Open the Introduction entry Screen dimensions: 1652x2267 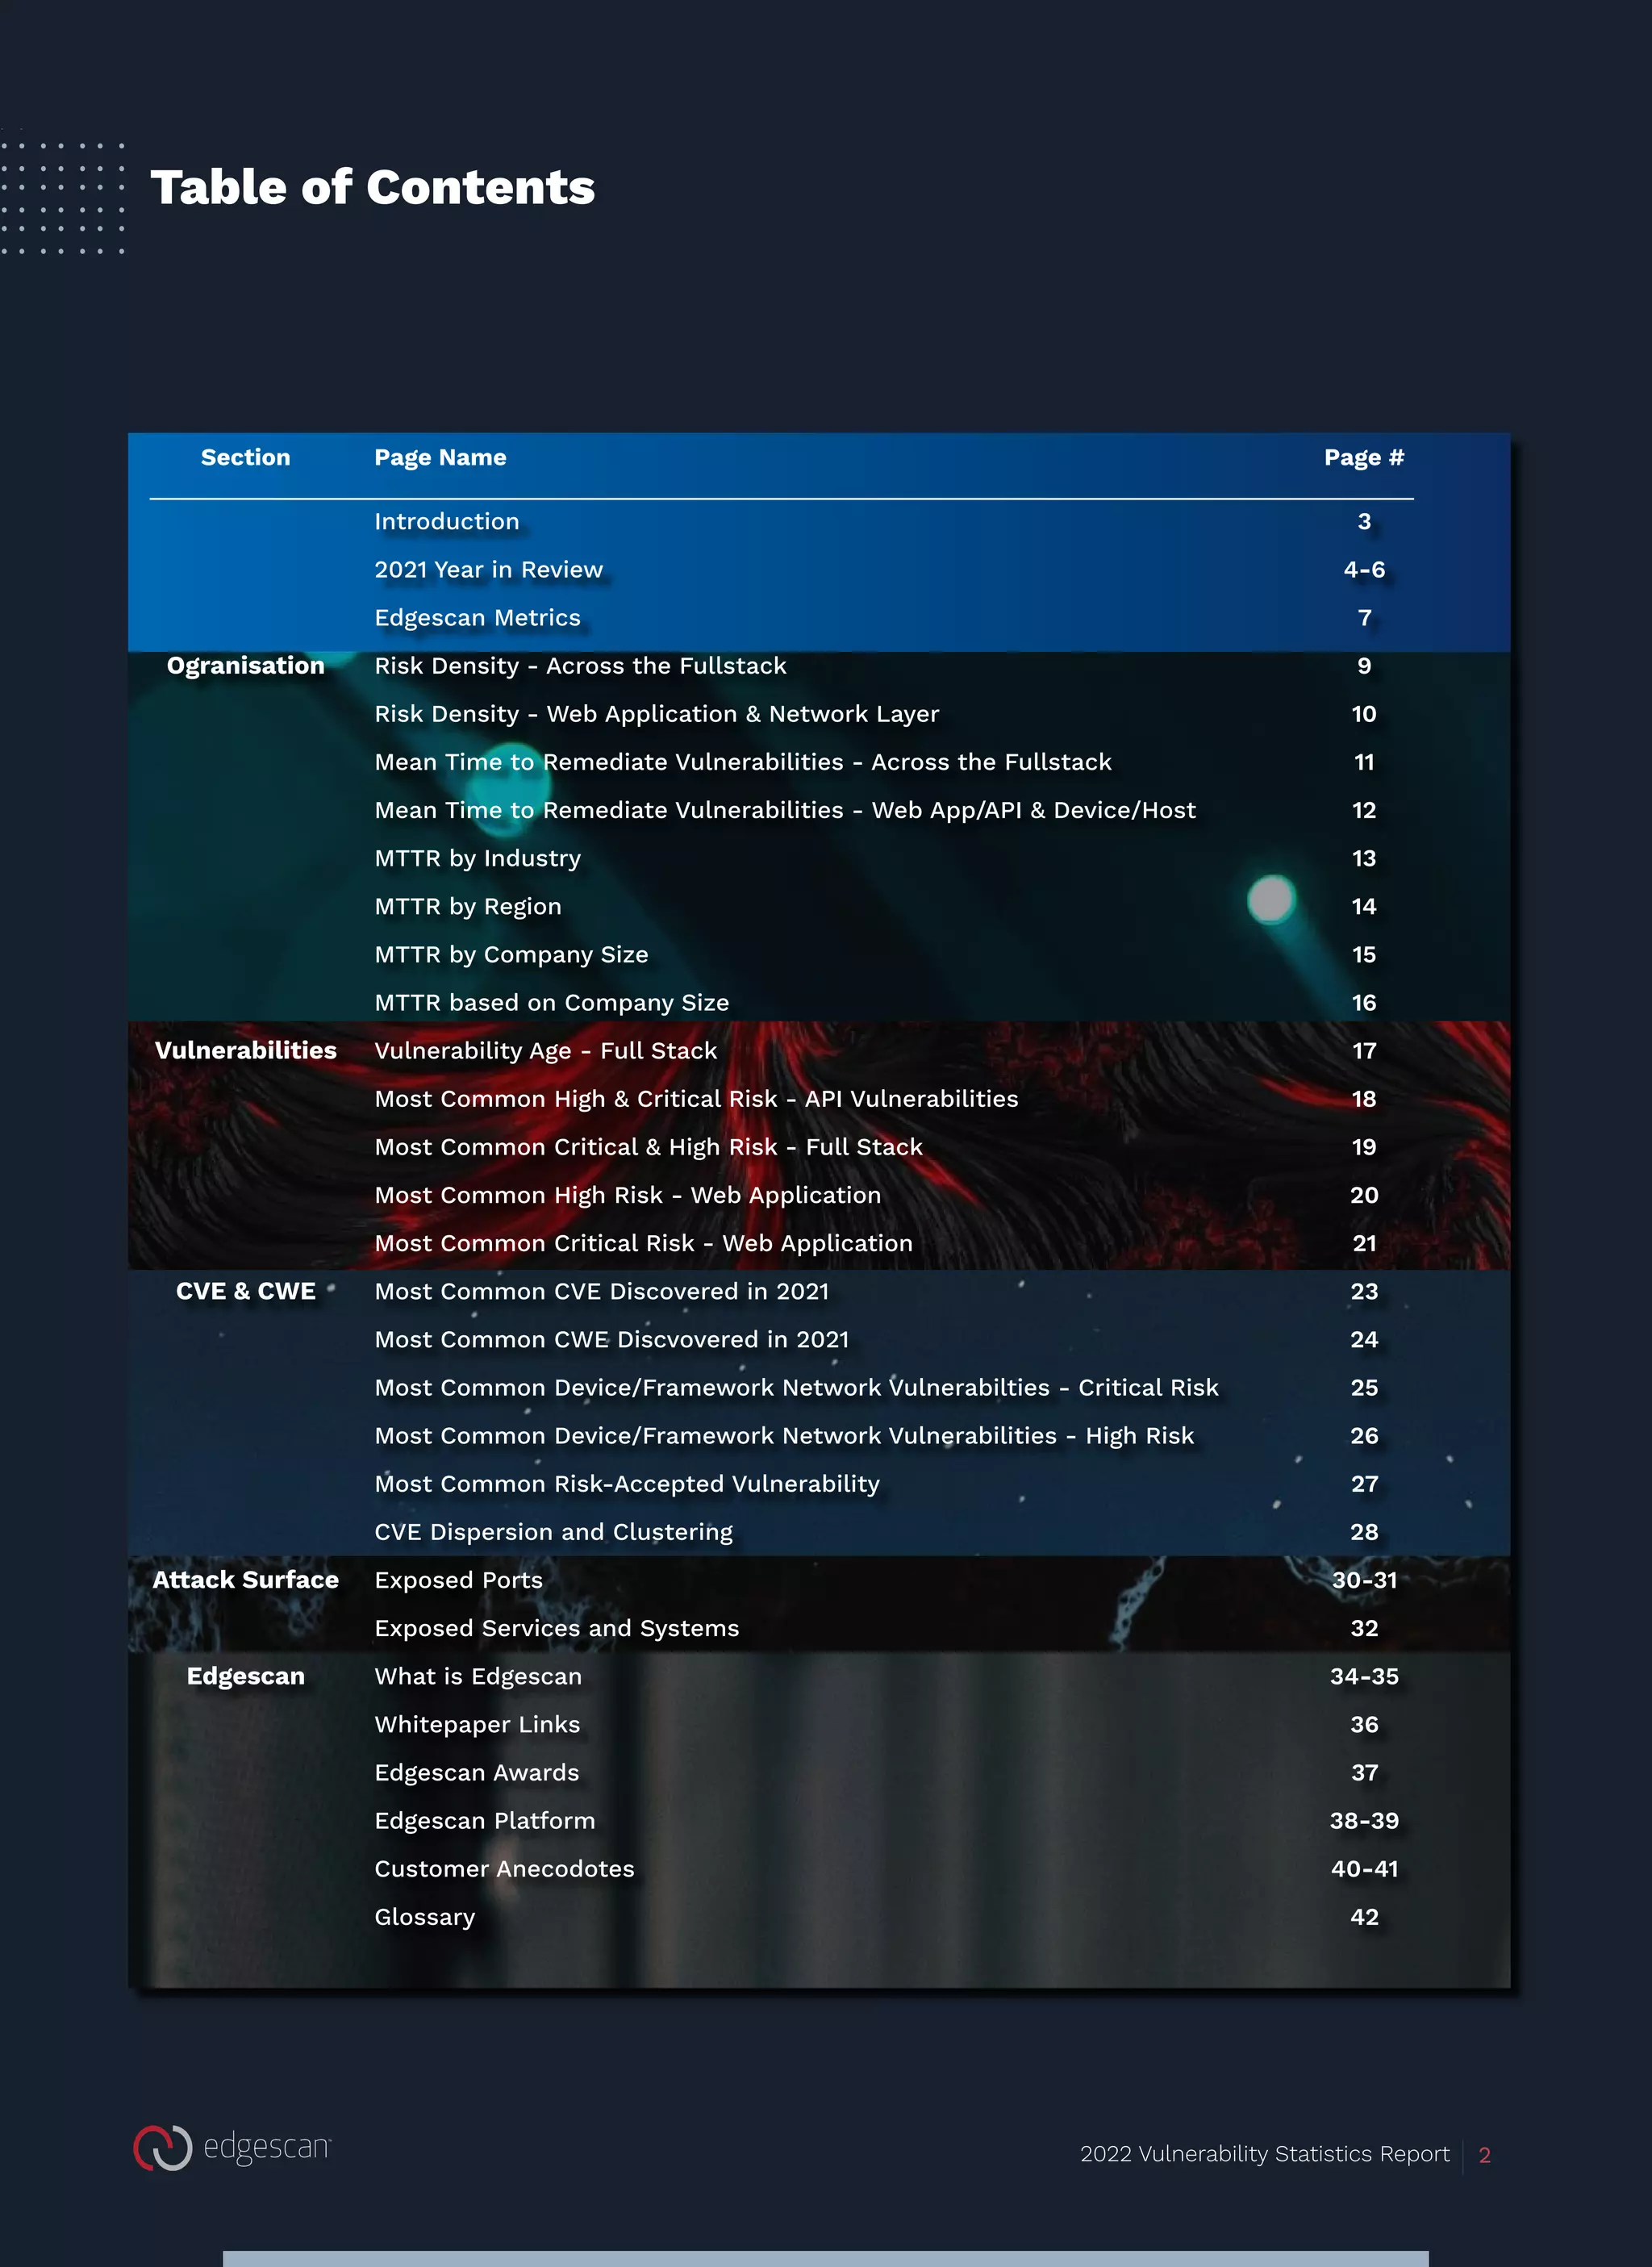point(446,521)
